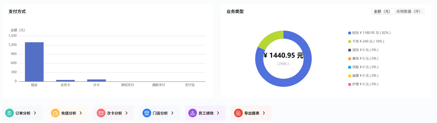Toggle 奢洗 legend orange swatch
The image size is (437, 123).
click(350, 59)
